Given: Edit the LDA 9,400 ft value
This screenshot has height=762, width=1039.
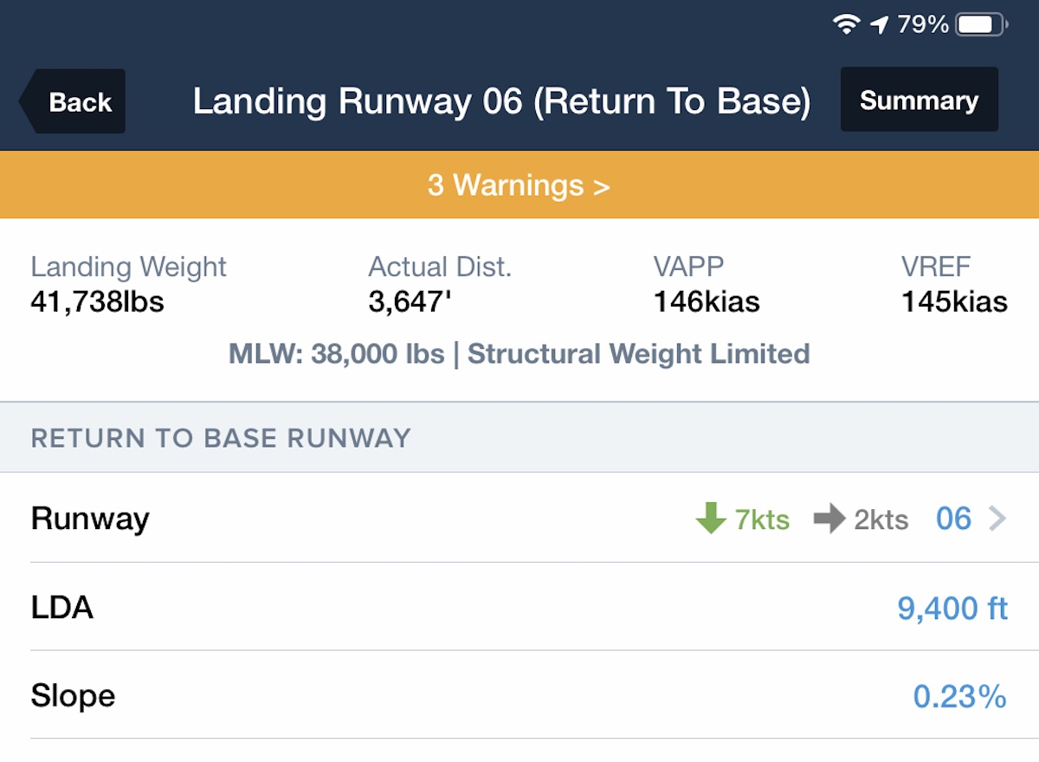Looking at the screenshot, I should coord(952,609).
